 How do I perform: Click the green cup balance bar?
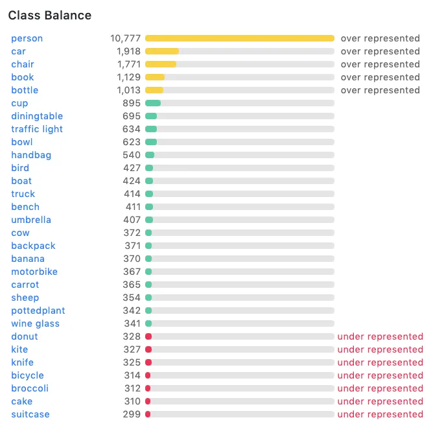153,103
